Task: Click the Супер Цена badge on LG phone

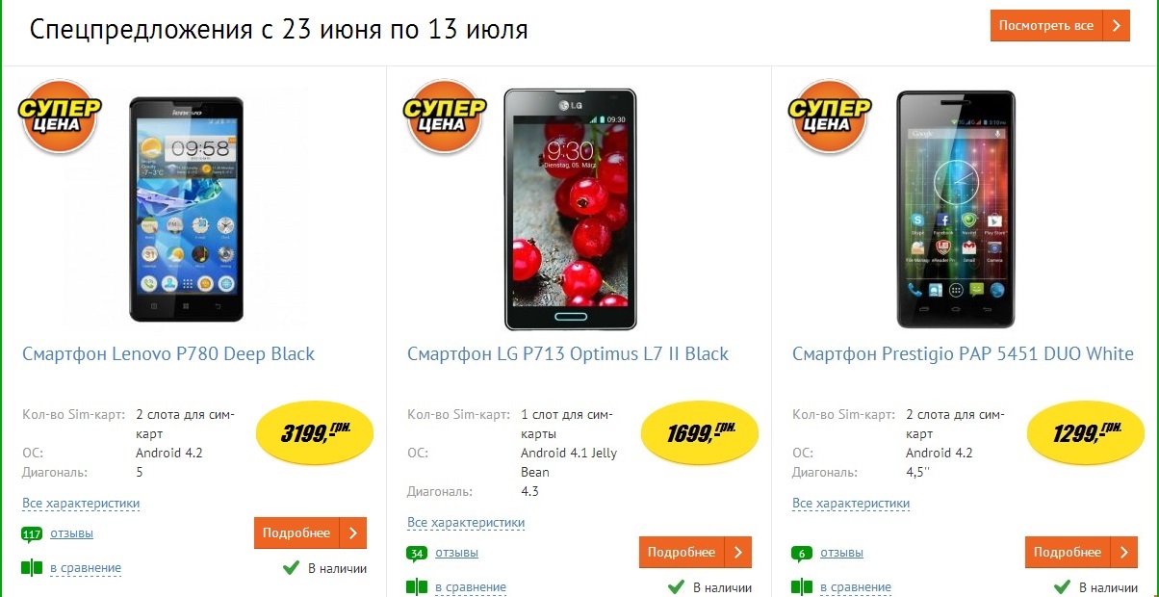Action: (x=444, y=116)
